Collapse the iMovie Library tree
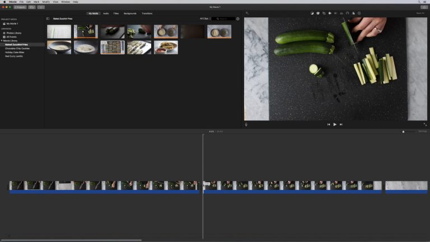Viewport: 430px width, 242px height. 2,40
